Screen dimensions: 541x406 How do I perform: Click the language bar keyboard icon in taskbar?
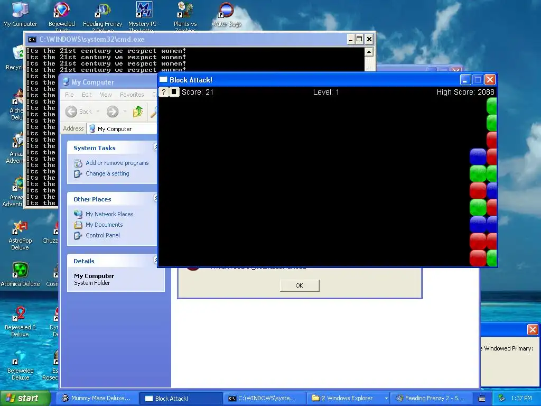[482, 399]
